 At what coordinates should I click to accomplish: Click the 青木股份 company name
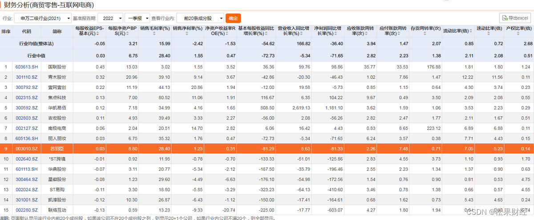click(x=57, y=77)
